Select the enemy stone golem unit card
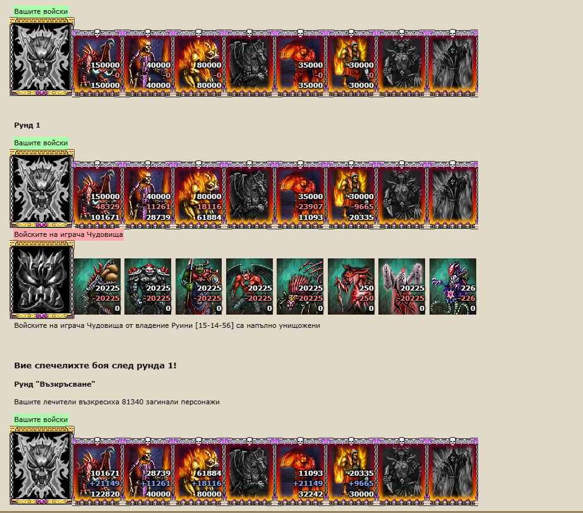The width and height of the screenshot is (583, 513). (x=148, y=286)
